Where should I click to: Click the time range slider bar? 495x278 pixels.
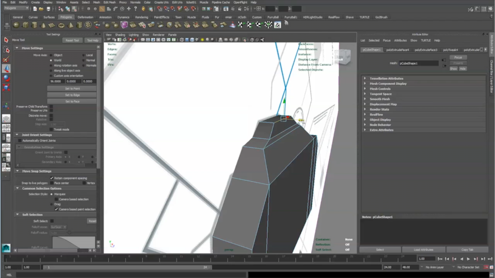click(x=127, y=267)
